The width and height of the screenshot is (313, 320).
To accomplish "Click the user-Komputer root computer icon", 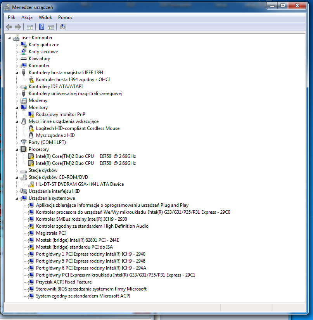I will point(16,38).
